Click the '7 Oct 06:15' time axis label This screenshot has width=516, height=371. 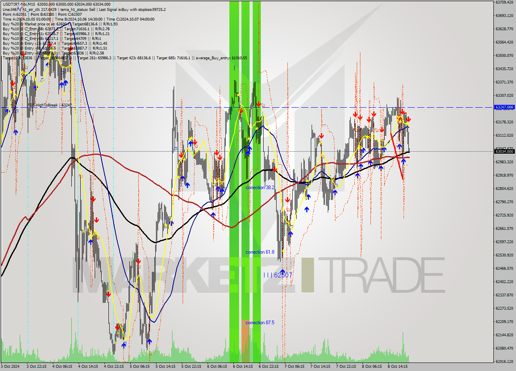click(295, 367)
